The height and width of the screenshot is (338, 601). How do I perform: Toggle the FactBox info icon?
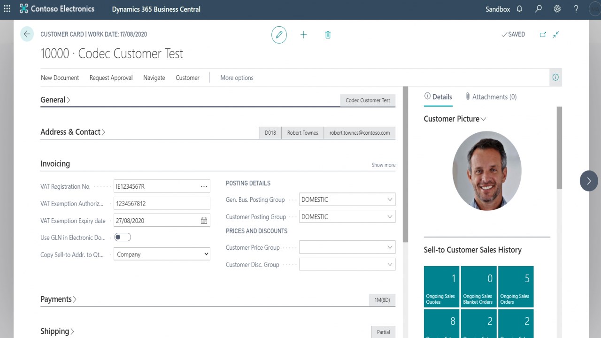point(555,77)
